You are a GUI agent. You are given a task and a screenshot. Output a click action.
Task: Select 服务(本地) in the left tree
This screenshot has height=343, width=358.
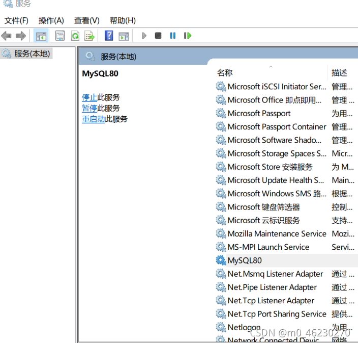click(x=26, y=54)
